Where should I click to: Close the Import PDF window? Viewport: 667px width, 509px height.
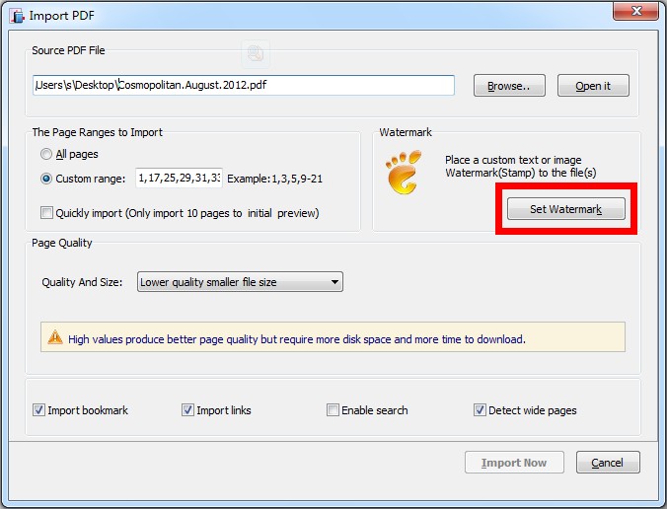pos(636,11)
